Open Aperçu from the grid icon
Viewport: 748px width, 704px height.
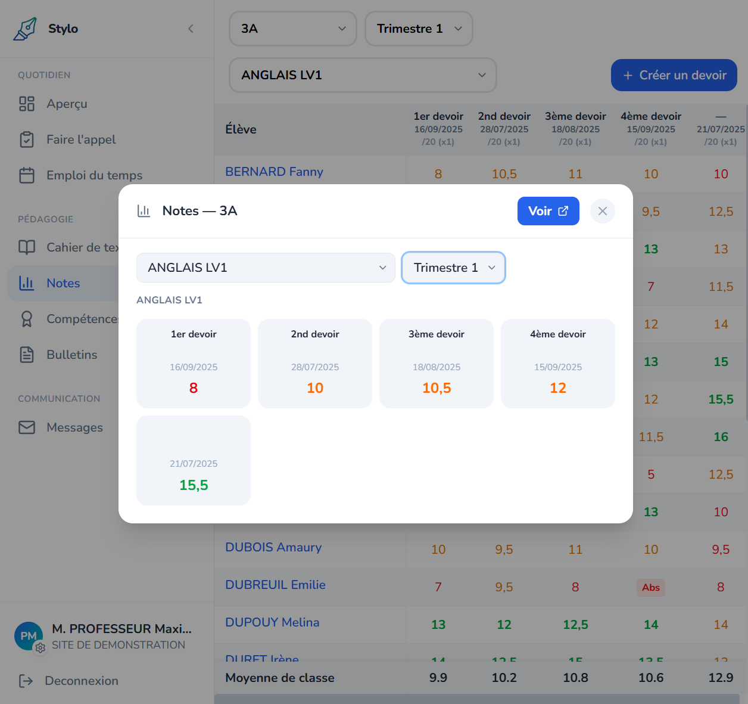[27, 104]
